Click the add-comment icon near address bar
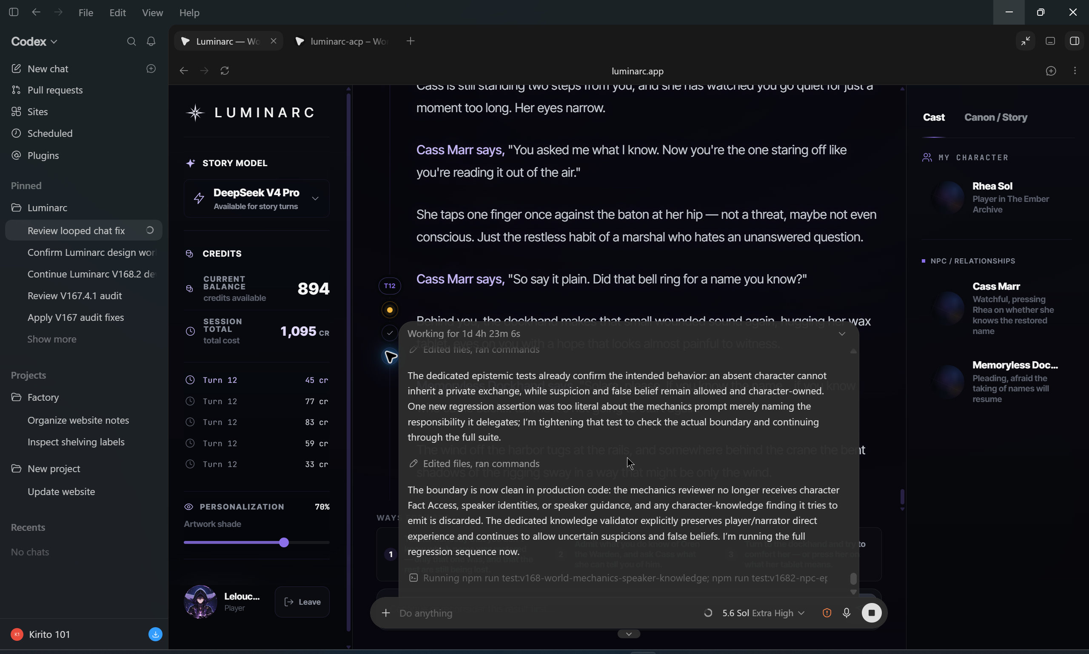Viewport: 1089px width, 654px height. 1051,71
